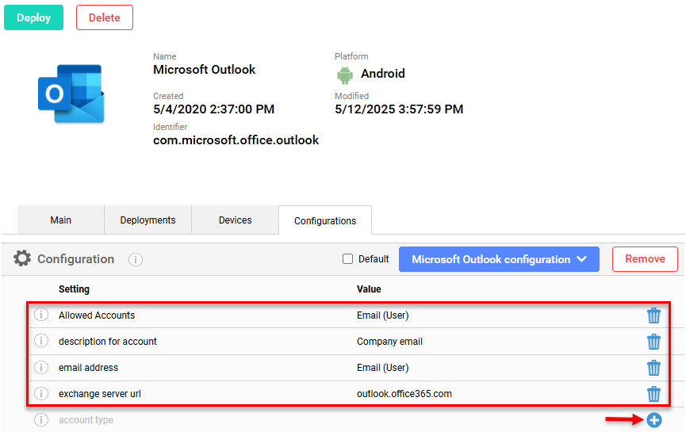Click the Company email value
This screenshot has height=432, width=686.
(x=390, y=342)
